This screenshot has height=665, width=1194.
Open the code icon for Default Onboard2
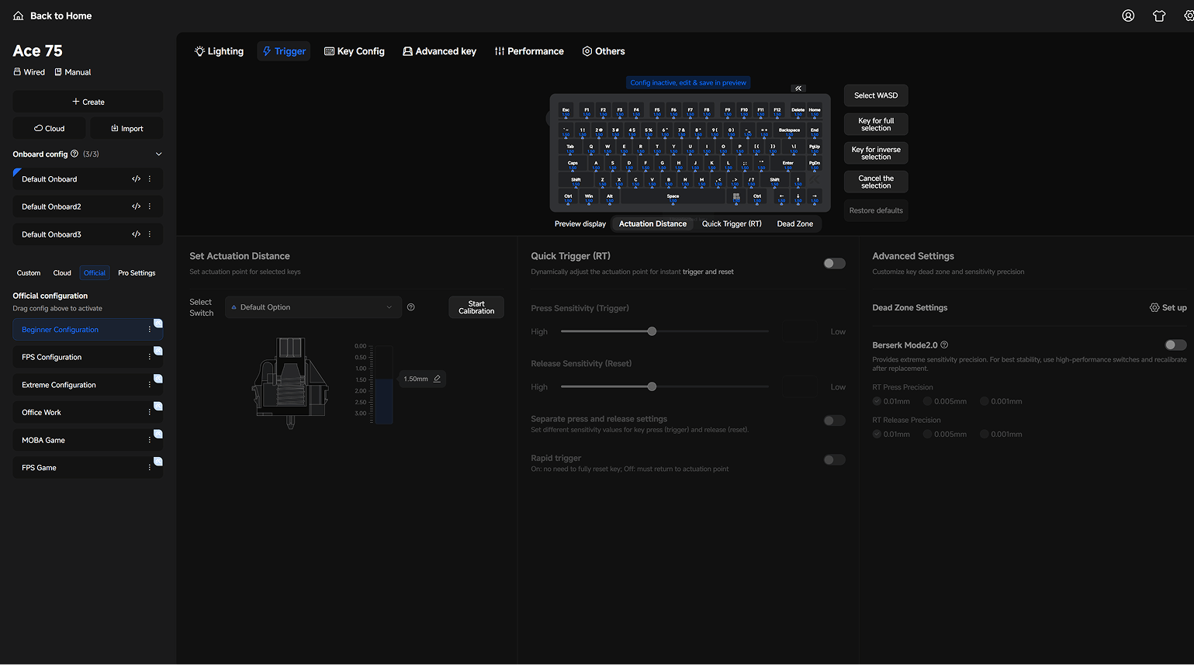click(136, 206)
